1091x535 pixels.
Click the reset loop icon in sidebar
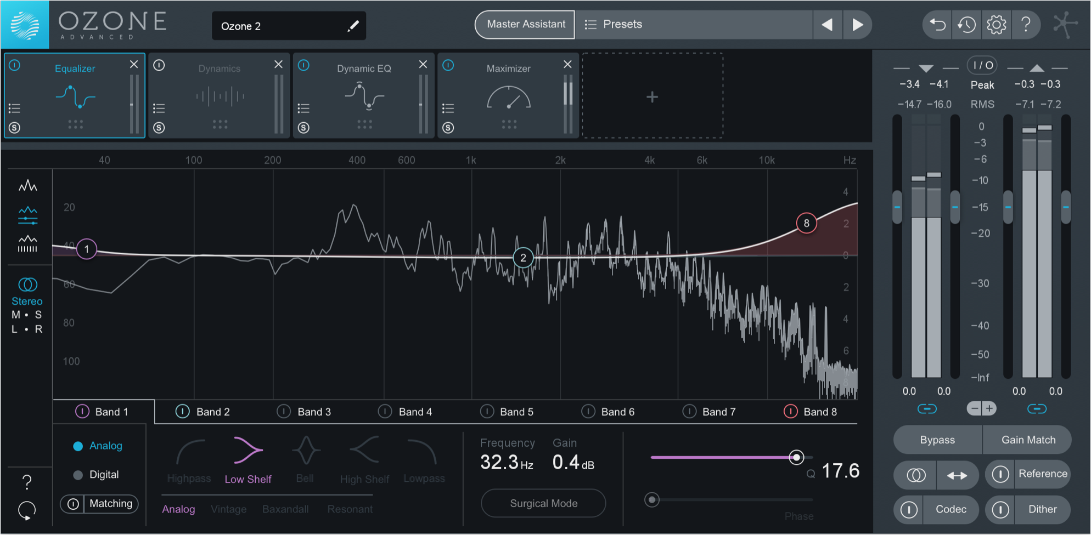(26, 510)
